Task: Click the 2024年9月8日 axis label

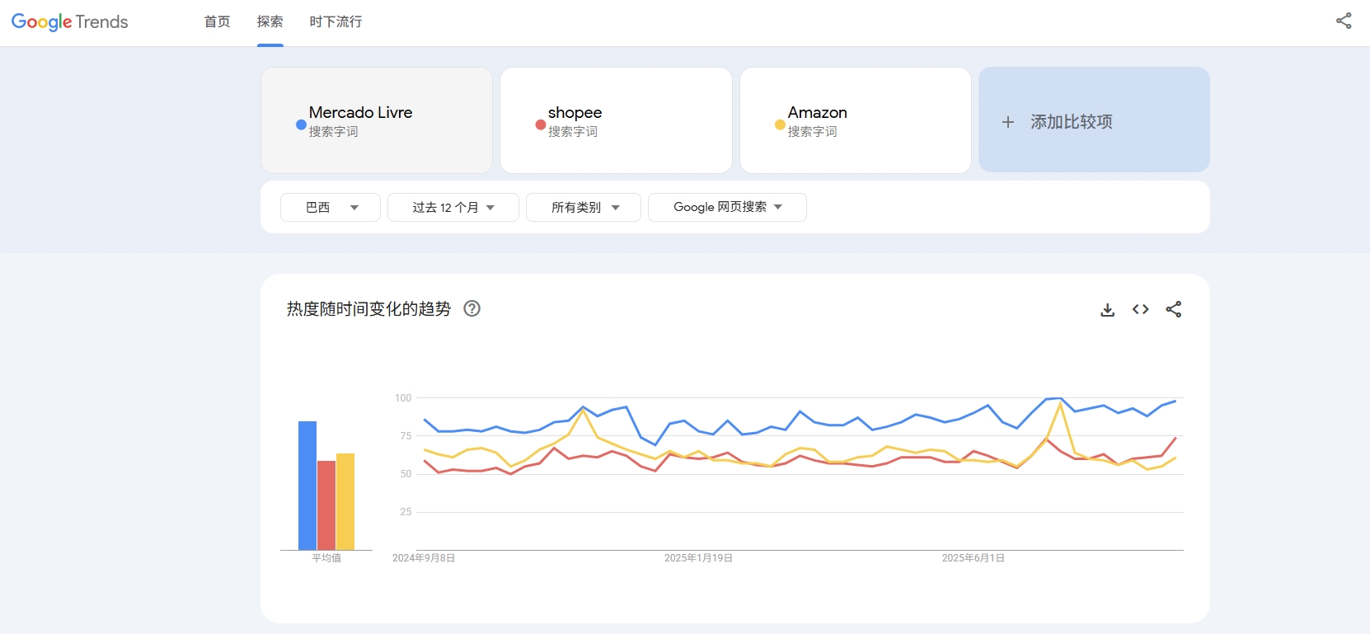Action: pos(424,558)
